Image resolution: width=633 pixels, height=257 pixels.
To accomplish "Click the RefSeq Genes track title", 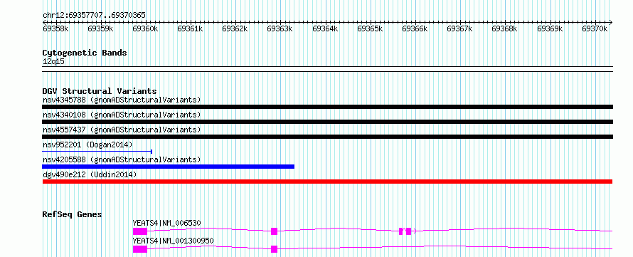I will pyautogui.click(x=72, y=214).
